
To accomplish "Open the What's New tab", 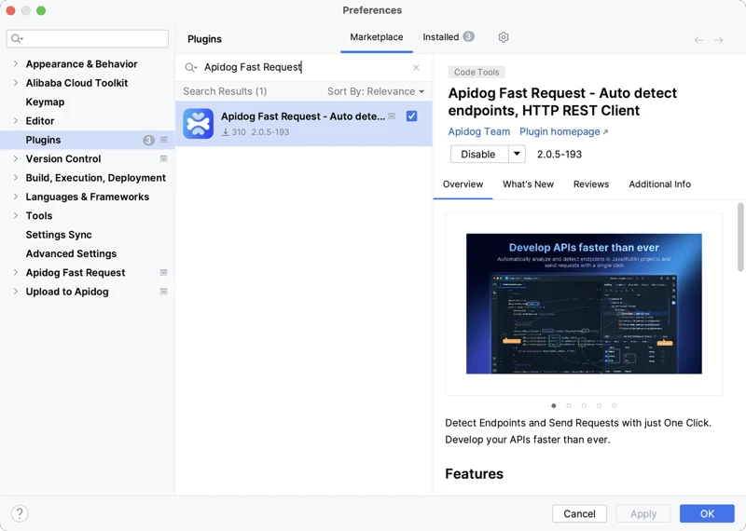I will [528, 184].
